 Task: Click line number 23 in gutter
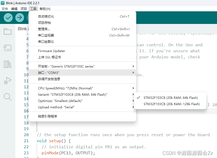pyautogui.click(x=26, y=153)
